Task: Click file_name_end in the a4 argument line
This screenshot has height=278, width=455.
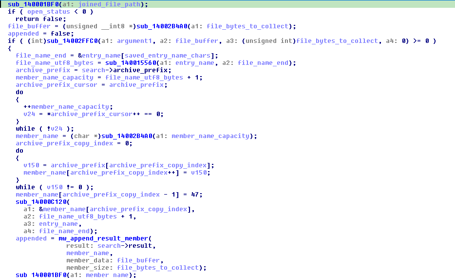Action: coord(64,231)
